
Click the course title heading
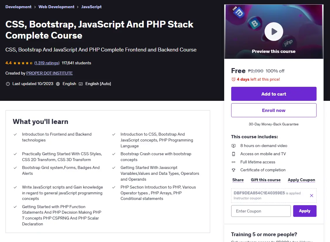[99, 30]
